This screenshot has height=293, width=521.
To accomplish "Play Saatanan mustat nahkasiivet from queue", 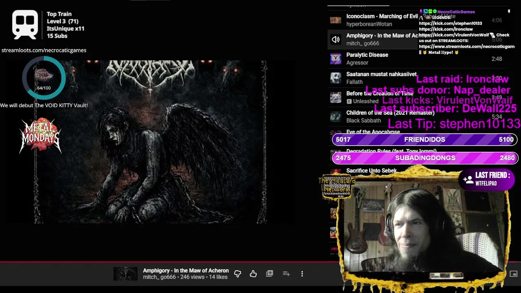I will click(x=381, y=74).
